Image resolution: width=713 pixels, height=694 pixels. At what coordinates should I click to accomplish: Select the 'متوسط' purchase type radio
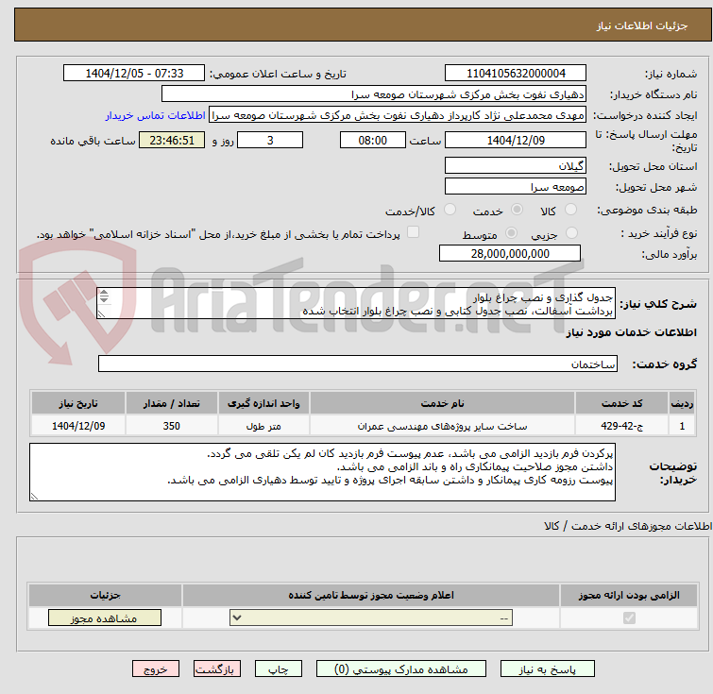pyautogui.click(x=511, y=233)
